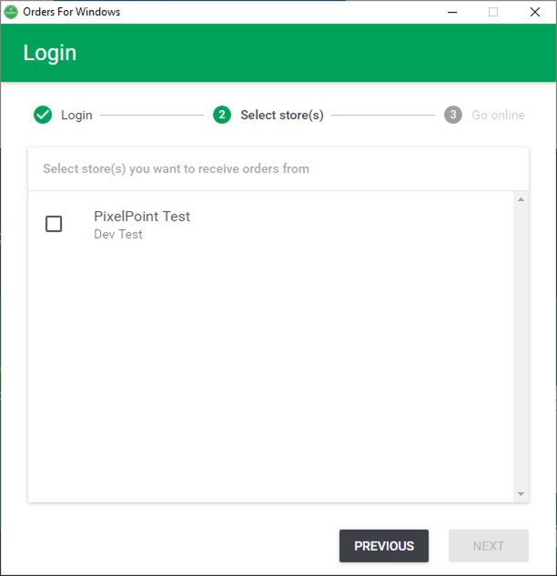Select the "Select store(s)" step label
Screen dimensions: 557x576
(281, 116)
